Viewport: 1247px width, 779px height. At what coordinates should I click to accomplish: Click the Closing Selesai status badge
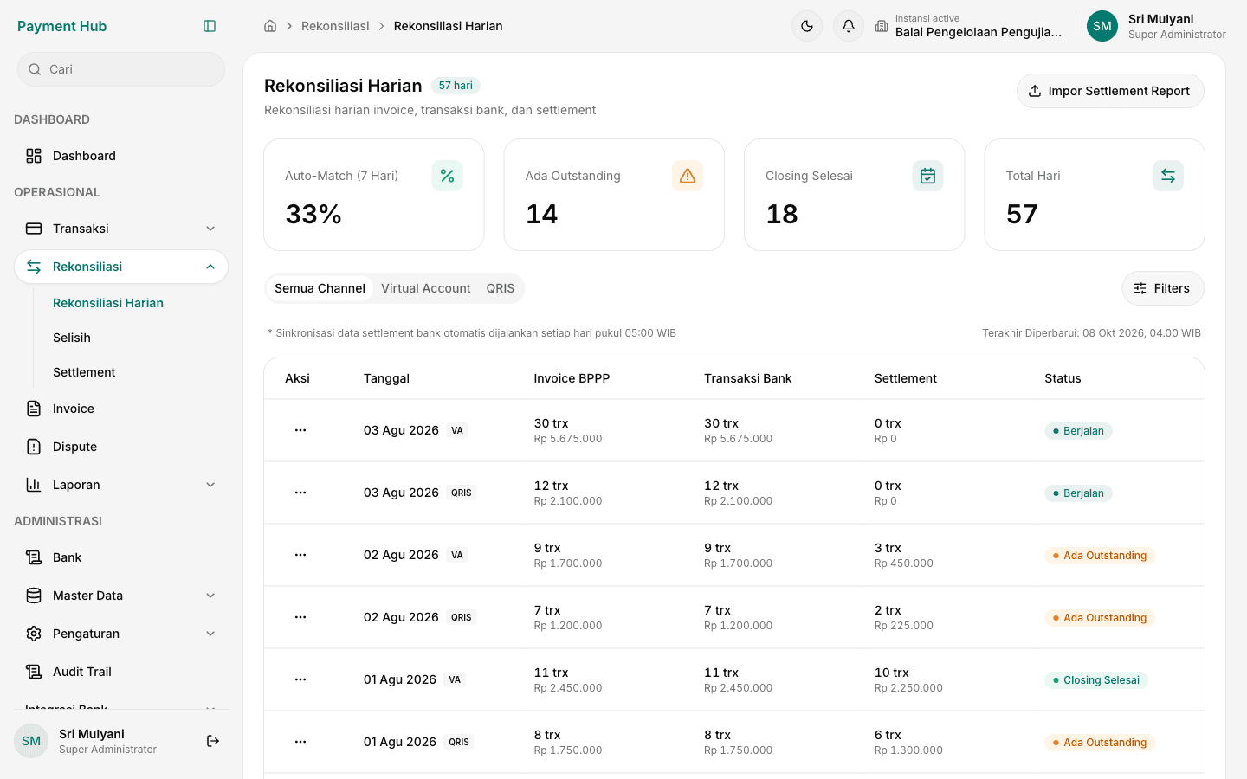pos(1096,680)
